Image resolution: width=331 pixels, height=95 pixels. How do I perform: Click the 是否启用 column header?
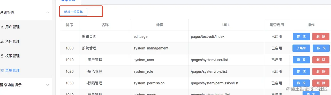point(277,25)
